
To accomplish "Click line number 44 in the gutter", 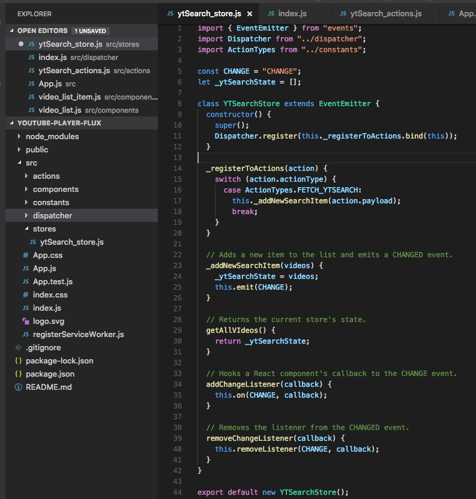I will point(178,492).
